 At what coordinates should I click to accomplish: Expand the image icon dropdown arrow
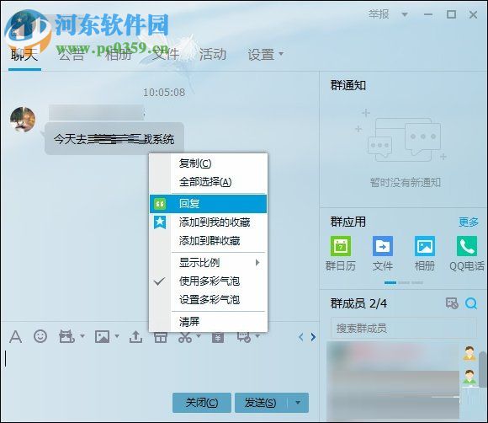117,336
